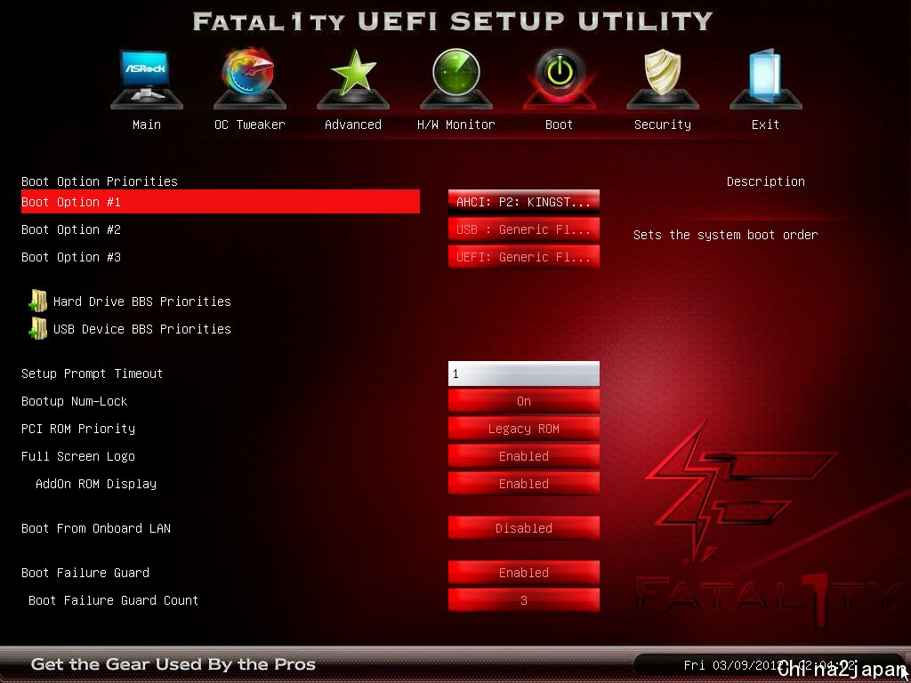Toggle Bootup Num-Lock On setting
This screenshot has height=683, width=911.
pos(523,401)
